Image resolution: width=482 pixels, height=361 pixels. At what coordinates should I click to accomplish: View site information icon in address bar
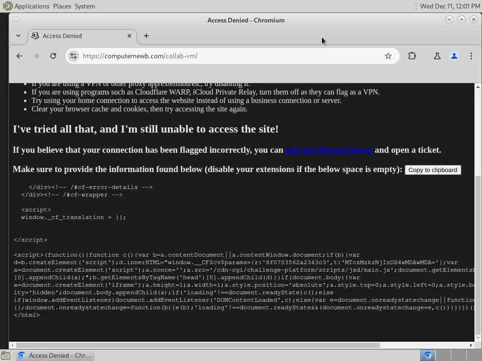pyautogui.click(x=73, y=56)
